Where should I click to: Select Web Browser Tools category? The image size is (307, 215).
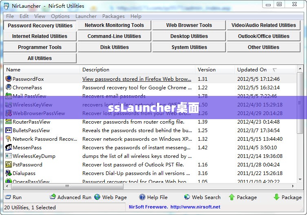click(189, 25)
